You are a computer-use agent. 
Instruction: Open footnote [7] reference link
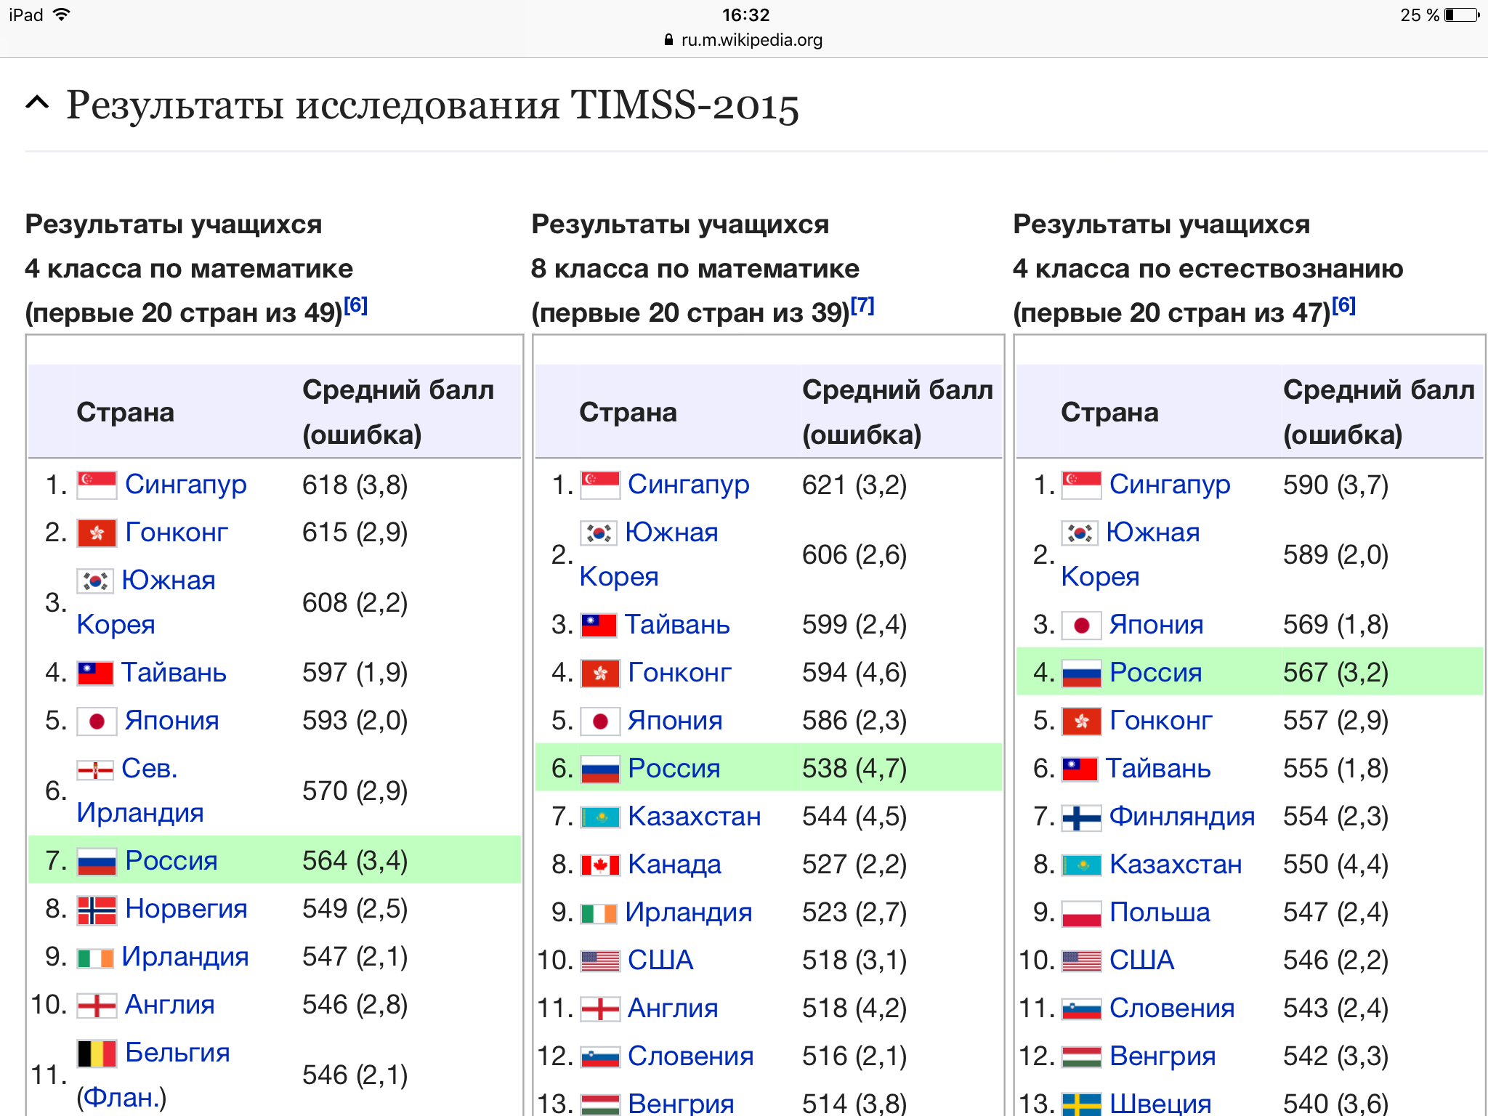click(x=862, y=305)
